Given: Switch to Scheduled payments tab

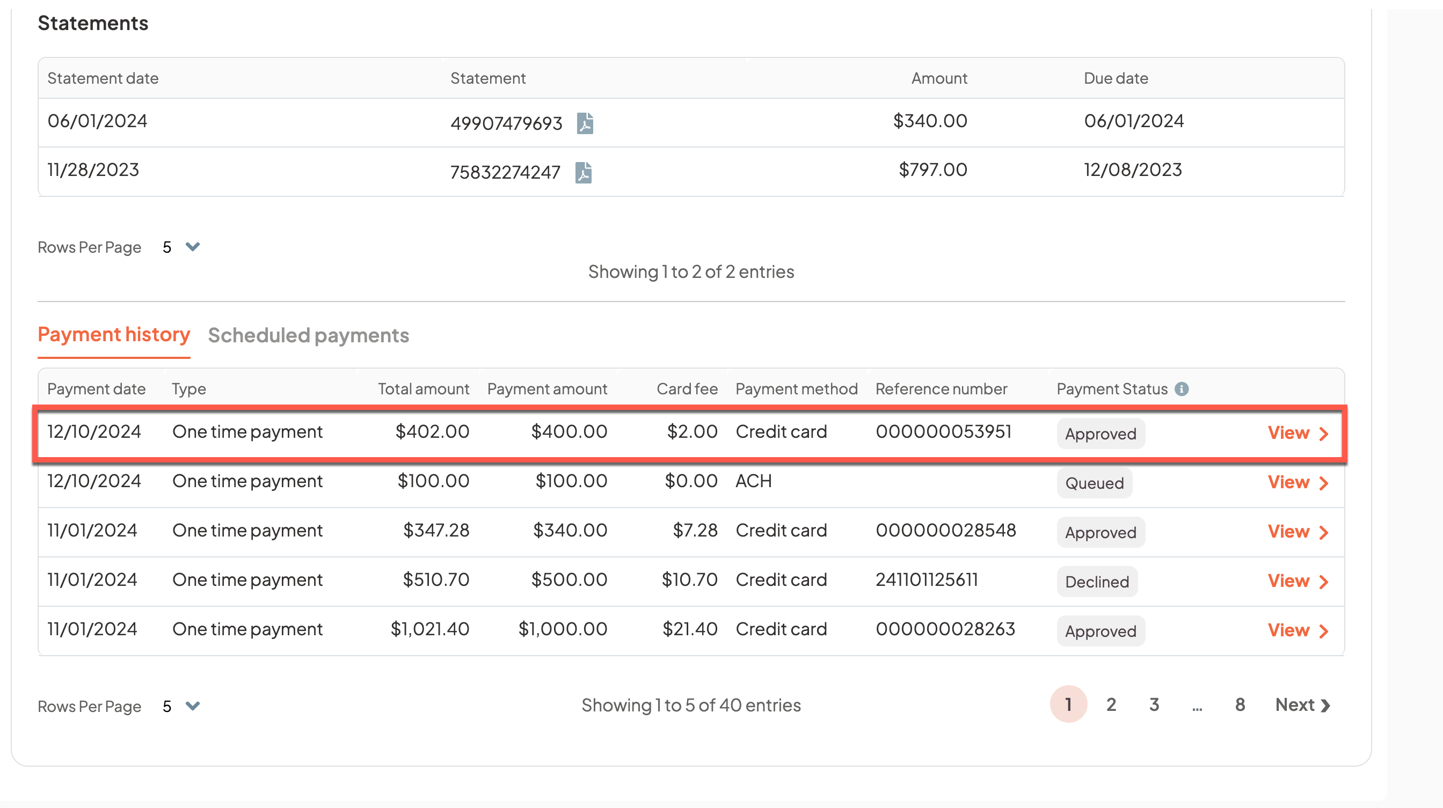Looking at the screenshot, I should click(x=308, y=335).
